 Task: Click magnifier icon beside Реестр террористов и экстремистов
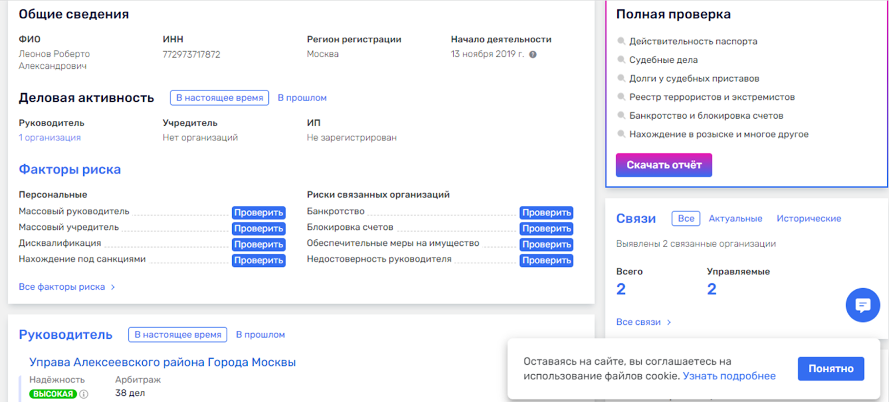coord(621,97)
